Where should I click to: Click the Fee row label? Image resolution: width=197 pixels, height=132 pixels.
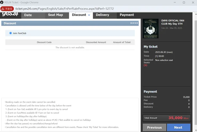146,100
